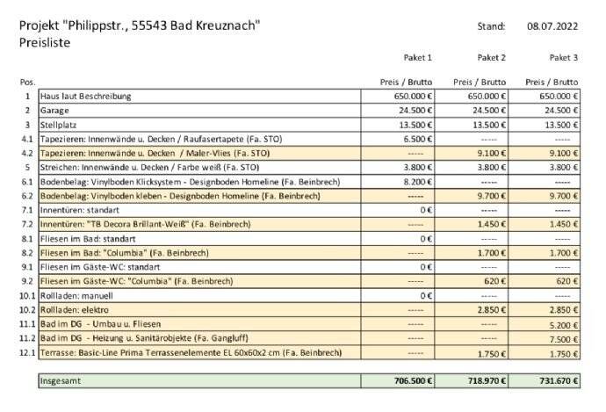
Task: Click the Paket 1 total 706.500 €
Action: pyautogui.click(x=411, y=381)
